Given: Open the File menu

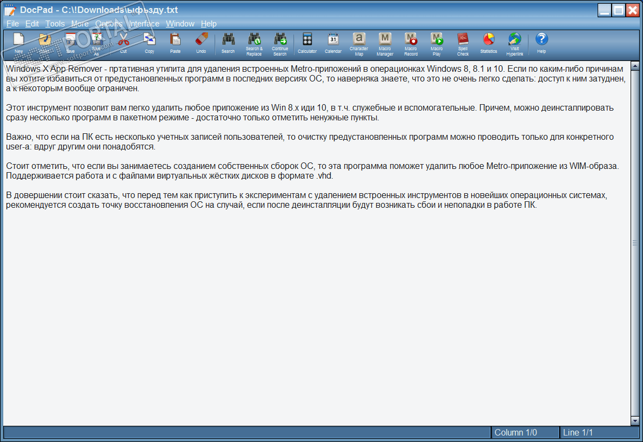Looking at the screenshot, I should pyautogui.click(x=13, y=24).
